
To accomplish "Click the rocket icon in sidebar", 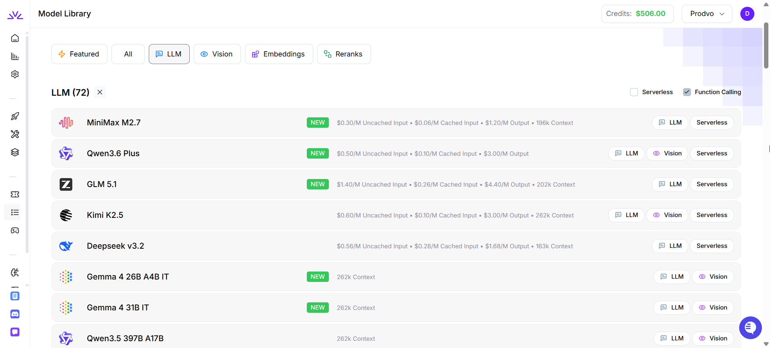I will tap(15, 116).
